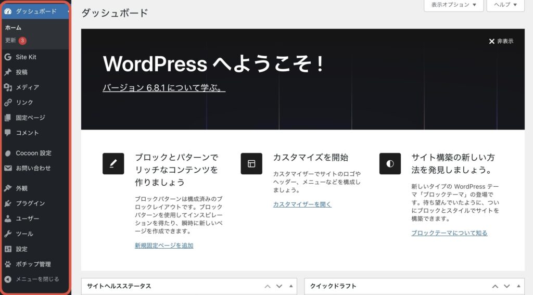
Task: Open the ユーザー menu
Action: coord(35,219)
